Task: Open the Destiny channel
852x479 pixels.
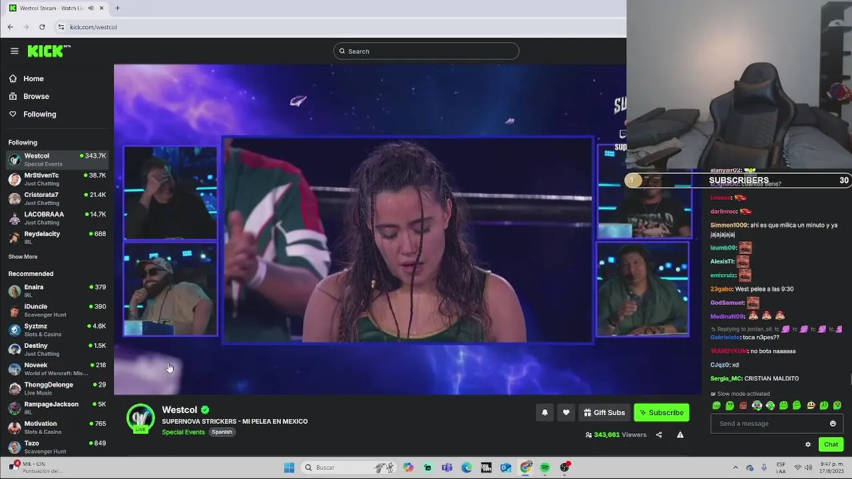Action: [57, 349]
